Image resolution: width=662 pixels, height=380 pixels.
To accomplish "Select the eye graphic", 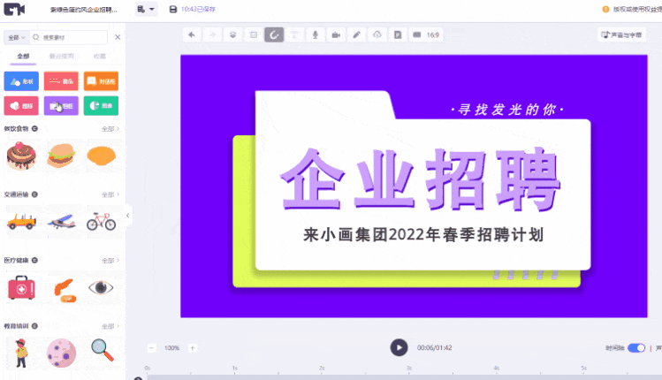I will click(x=101, y=287).
